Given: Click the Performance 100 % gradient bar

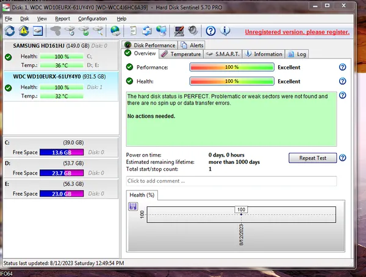Looking at the screenshot, I should (x=232, y=67).
